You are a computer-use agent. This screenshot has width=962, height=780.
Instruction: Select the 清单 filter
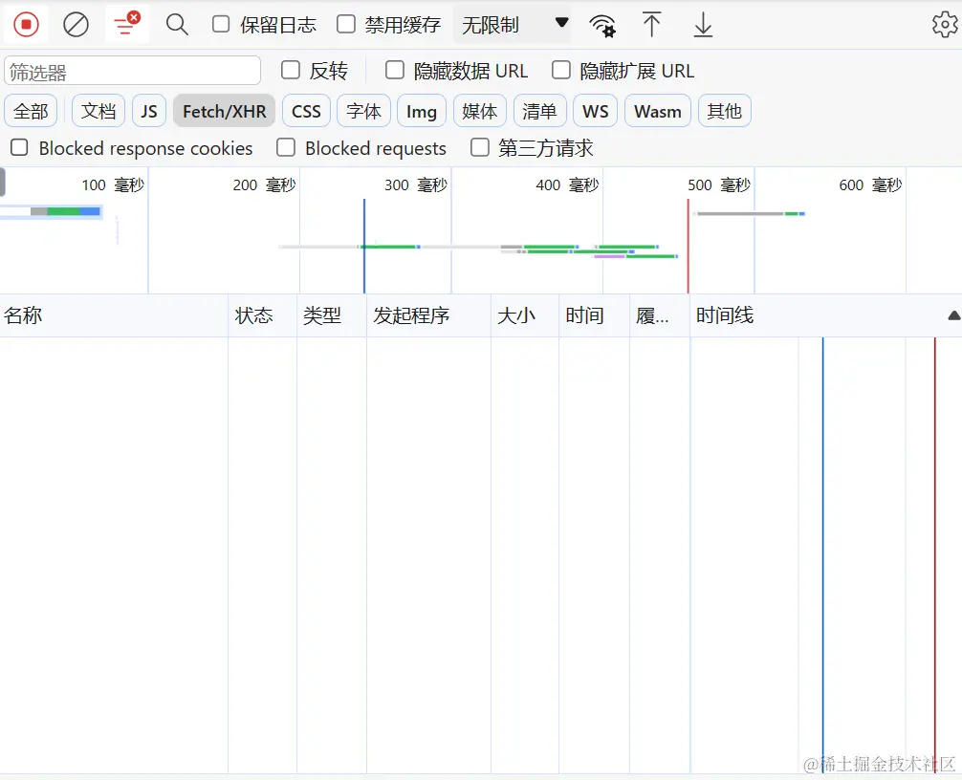(x=539, y=111)
